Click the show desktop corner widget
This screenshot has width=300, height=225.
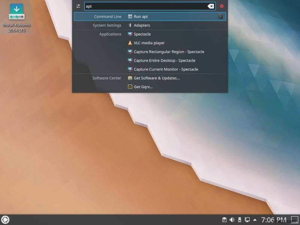tap(295, 219)
